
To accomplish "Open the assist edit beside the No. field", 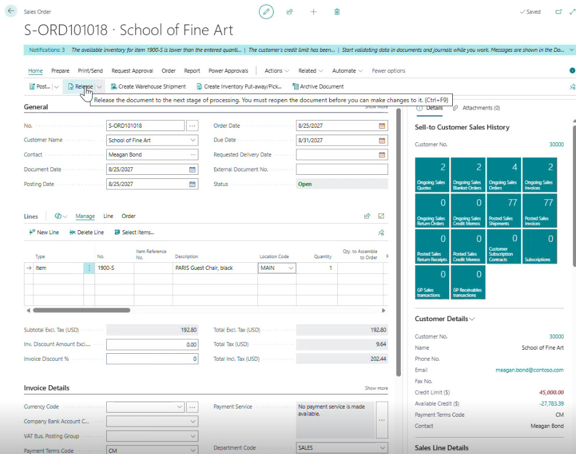I will click(x=192, y=125).
